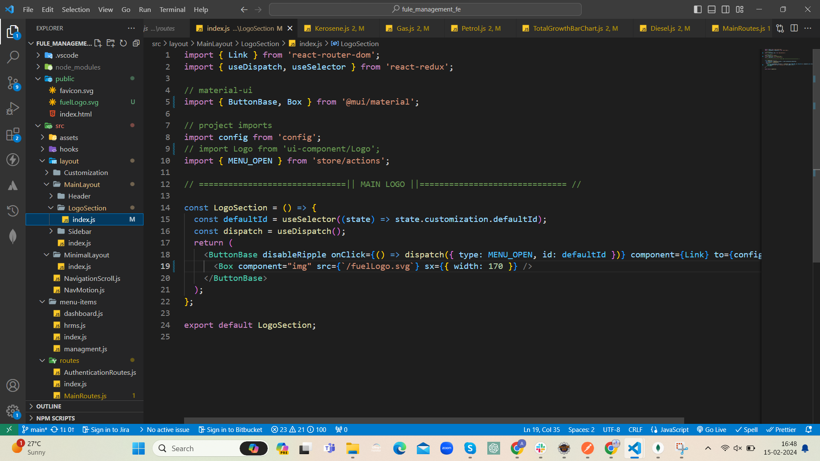The width and height of the screenshot is (820, 461).
Task: Refresh the explorer file tree
Action: click(123, 43)
